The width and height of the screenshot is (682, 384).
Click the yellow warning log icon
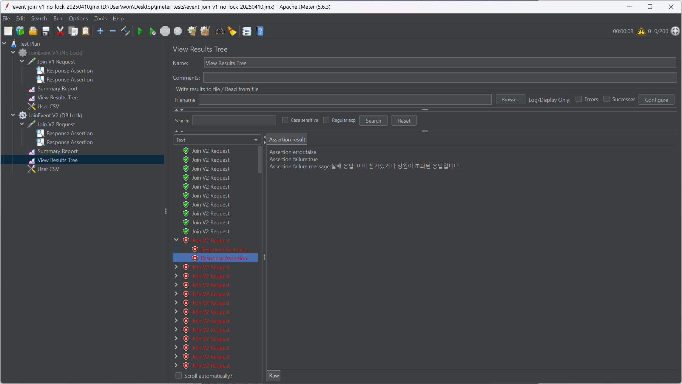coord(641,31)
